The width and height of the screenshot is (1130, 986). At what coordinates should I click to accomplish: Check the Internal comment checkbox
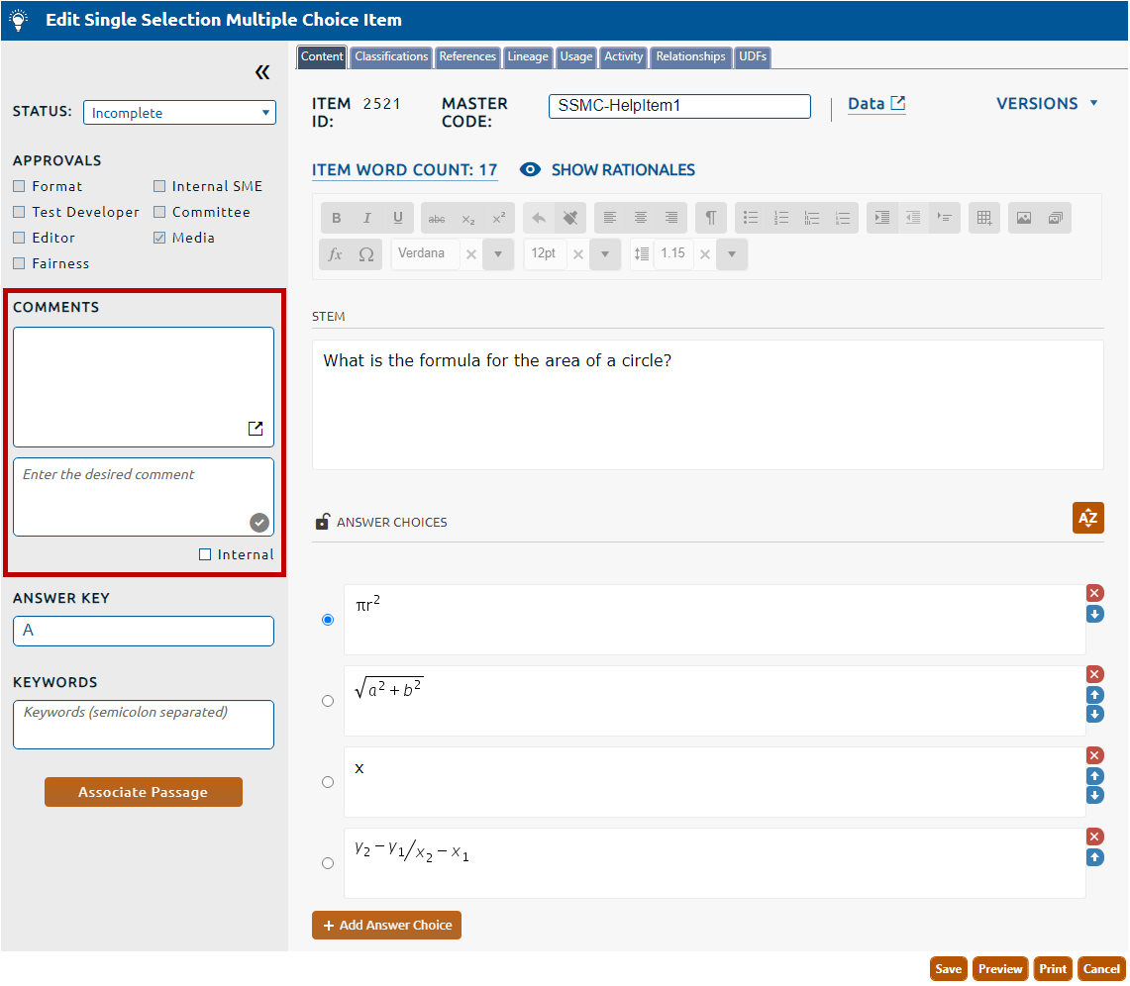(205, 554)
